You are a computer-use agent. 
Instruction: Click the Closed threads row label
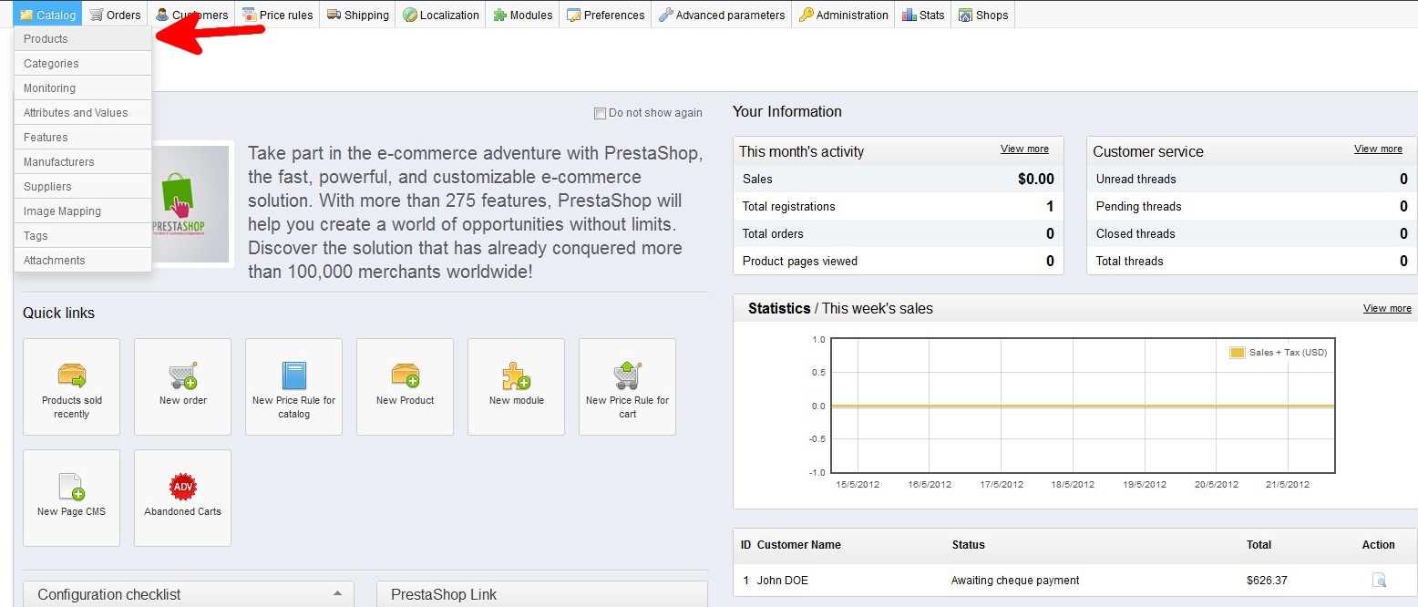pos(1135,234)
